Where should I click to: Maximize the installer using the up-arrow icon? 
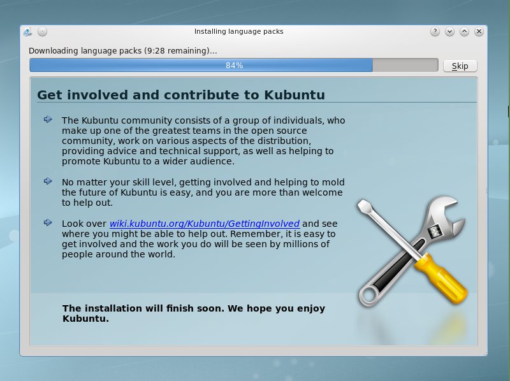pos(465,30)
